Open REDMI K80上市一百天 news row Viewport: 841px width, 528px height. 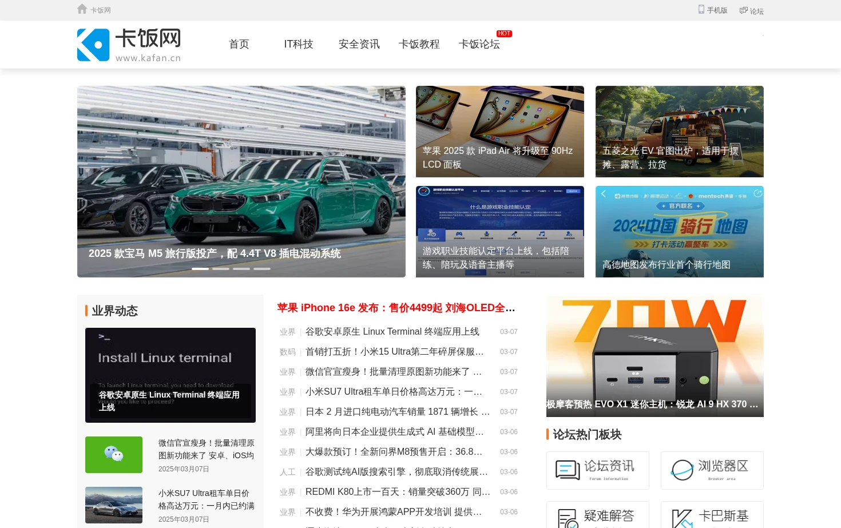point(398,492)
